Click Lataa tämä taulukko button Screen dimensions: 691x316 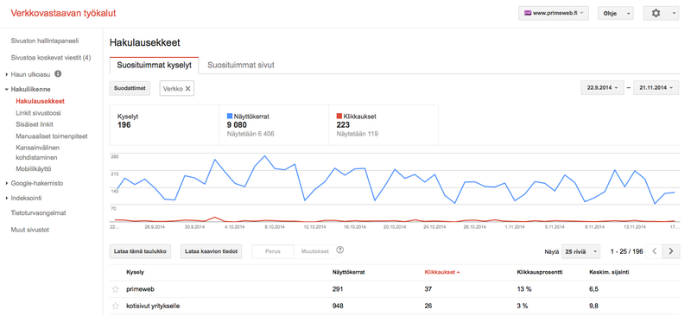pyautogui.click(x=140, y=251)
